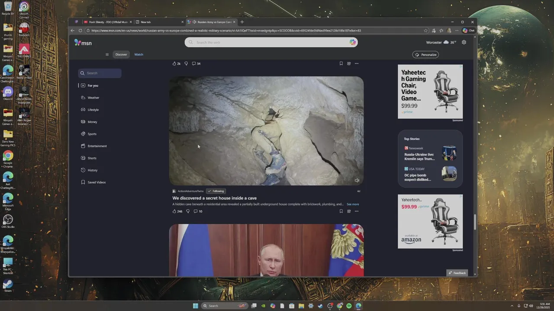Bookmark the secret house cave video
This screenshot has height=311, width=554.
pos(341,211)
